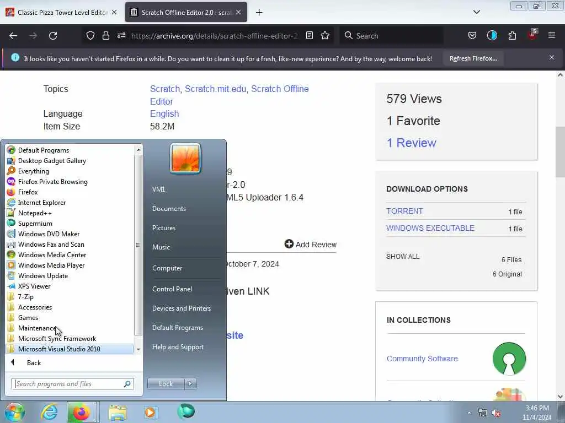
Task: Bookmark this page with the star icon
Action: 325,35
